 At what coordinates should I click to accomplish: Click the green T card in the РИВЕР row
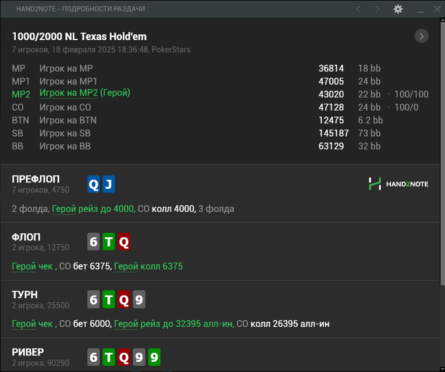(109, 357)
